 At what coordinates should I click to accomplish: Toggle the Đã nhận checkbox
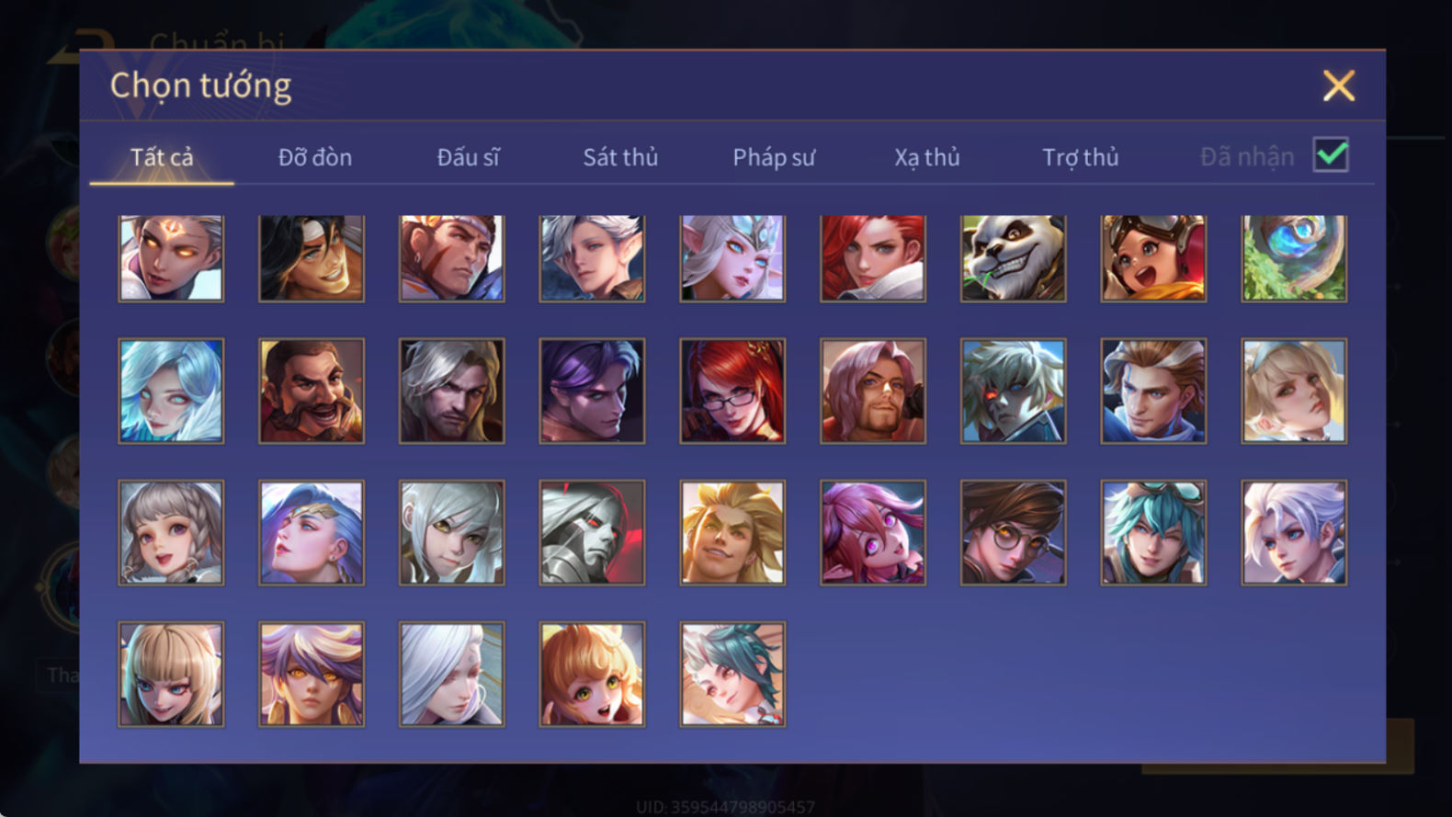point(1331,155)
